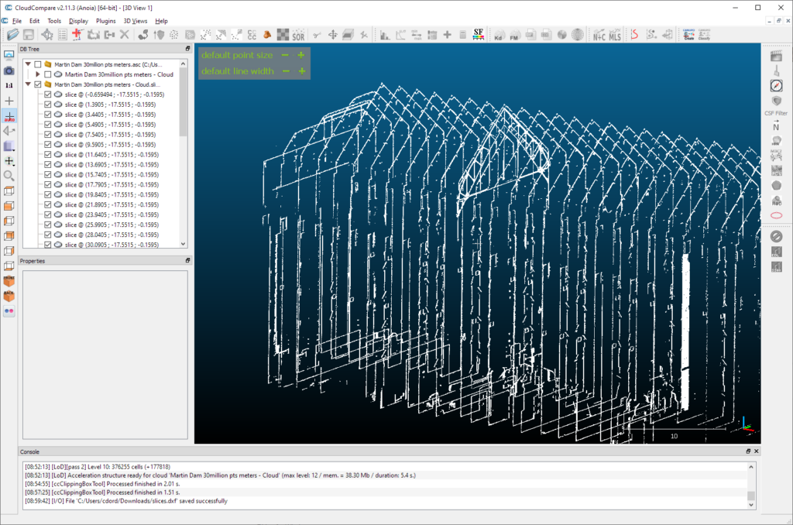
Task: Click the Kd tree toolbar icon
Action: point(497,35)
